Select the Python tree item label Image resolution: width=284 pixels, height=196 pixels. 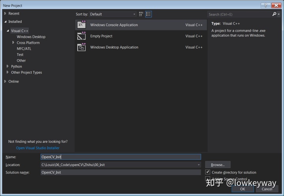click(17, 67)
